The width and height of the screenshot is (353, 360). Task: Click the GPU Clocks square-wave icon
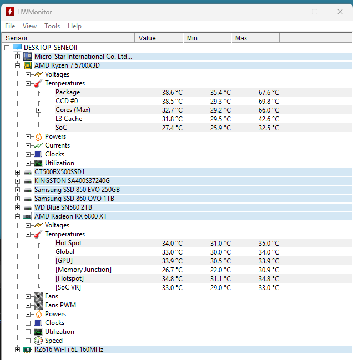[38, 323]
